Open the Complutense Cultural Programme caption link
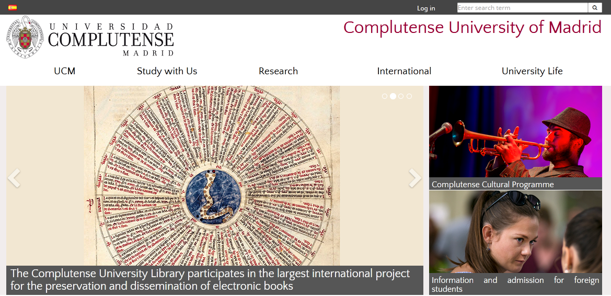611x296 pixels. click(x=492, y=185)
